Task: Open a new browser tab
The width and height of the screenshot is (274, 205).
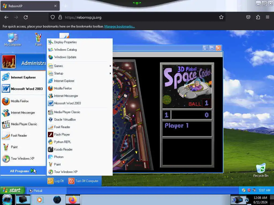Action: tap(66, 6)
